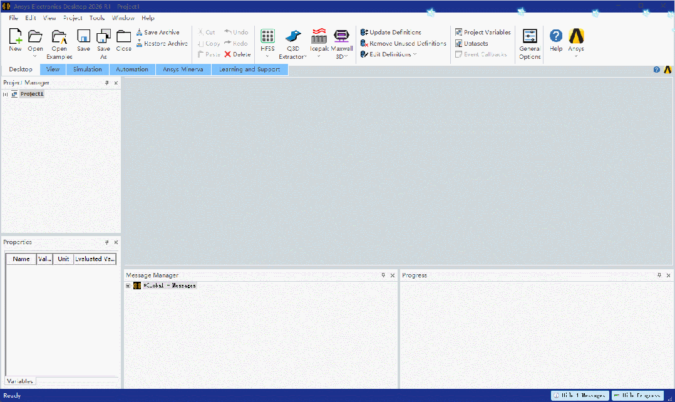Screen dimensions: 675x402
Task: Pin the Project Manager panel
Action: pos(106,83)
